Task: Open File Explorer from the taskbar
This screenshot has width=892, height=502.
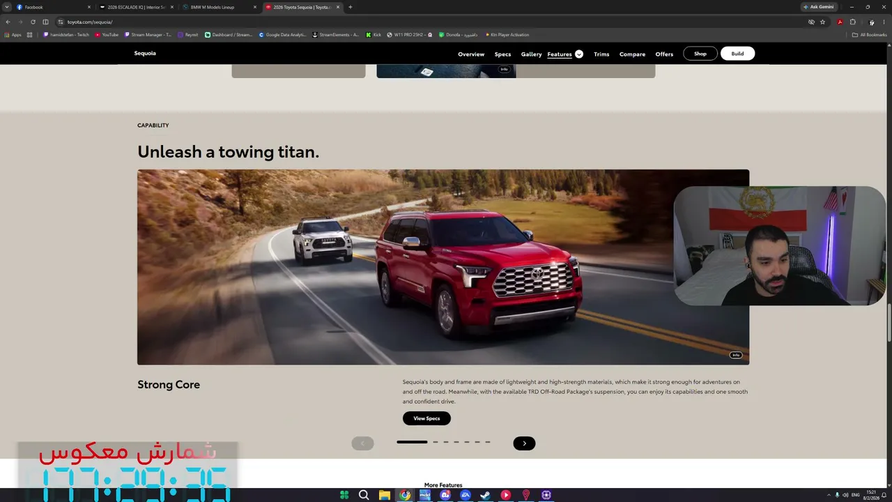Action: [x=384, y=495]
